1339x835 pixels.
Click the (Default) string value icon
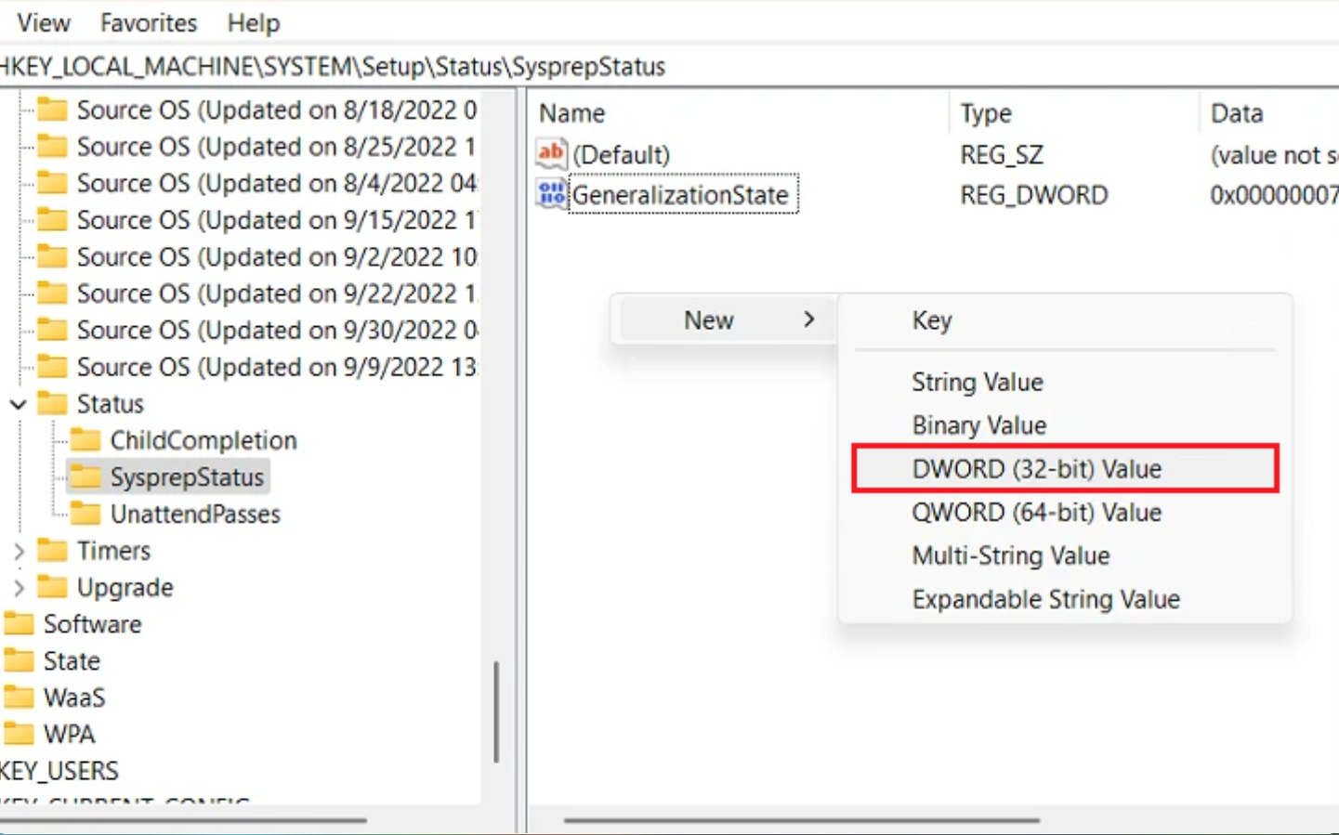coord(551,153)
